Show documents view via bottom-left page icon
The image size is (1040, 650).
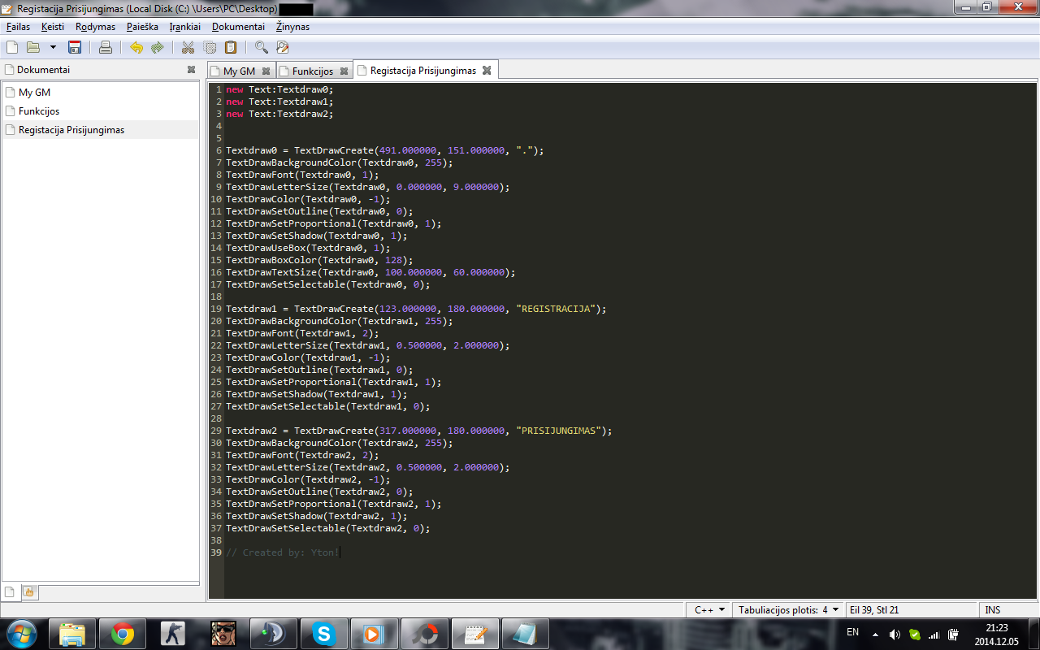(10, 591)
